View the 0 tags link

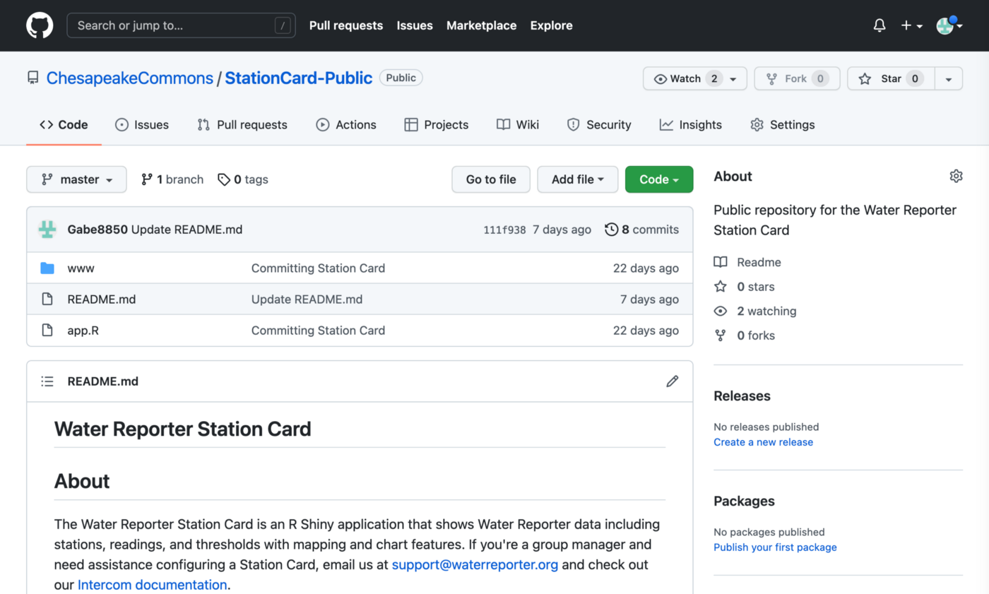pos(243,179)
